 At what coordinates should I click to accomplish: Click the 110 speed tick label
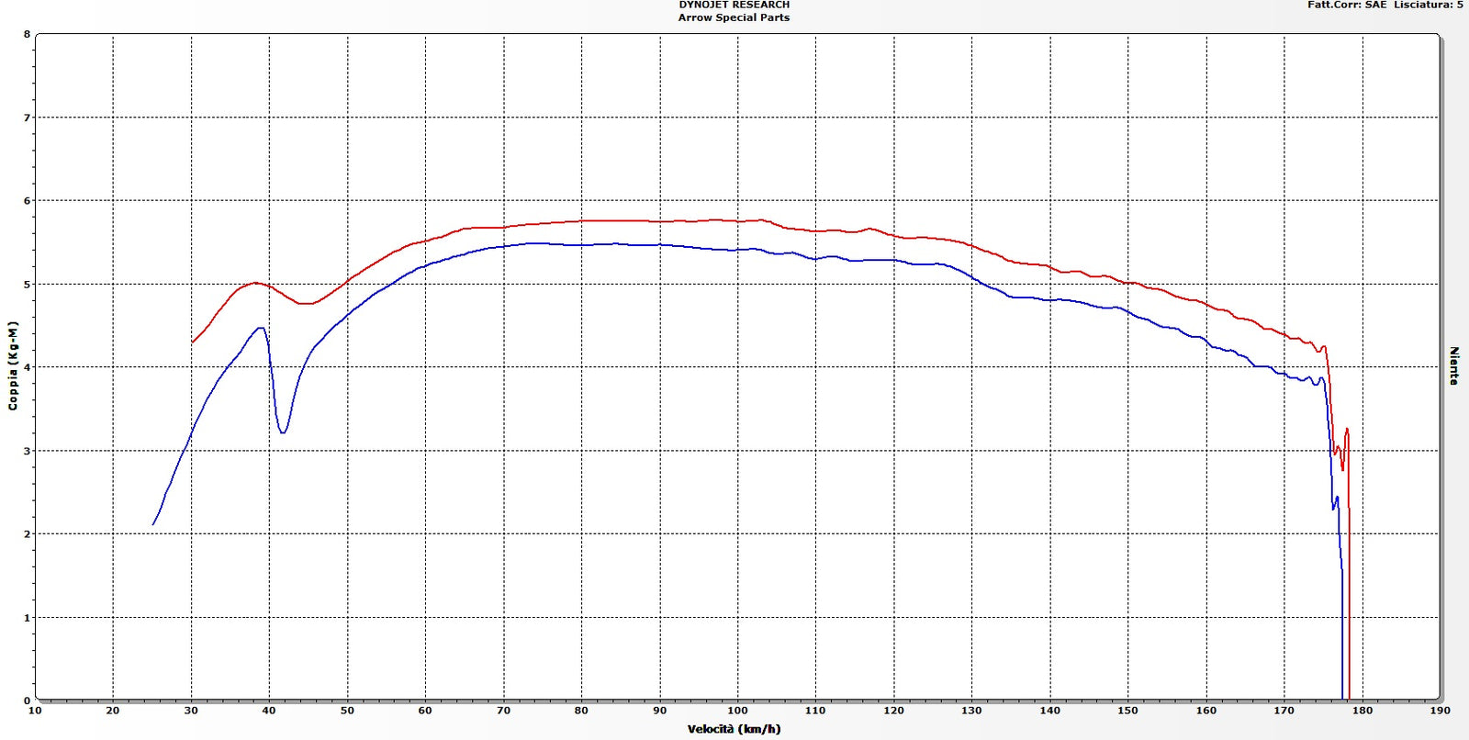point(815,711)
